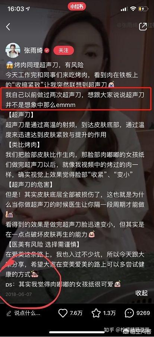Tap the battery icon in status bar
The image size is (154, 337).
pos(143,9)
